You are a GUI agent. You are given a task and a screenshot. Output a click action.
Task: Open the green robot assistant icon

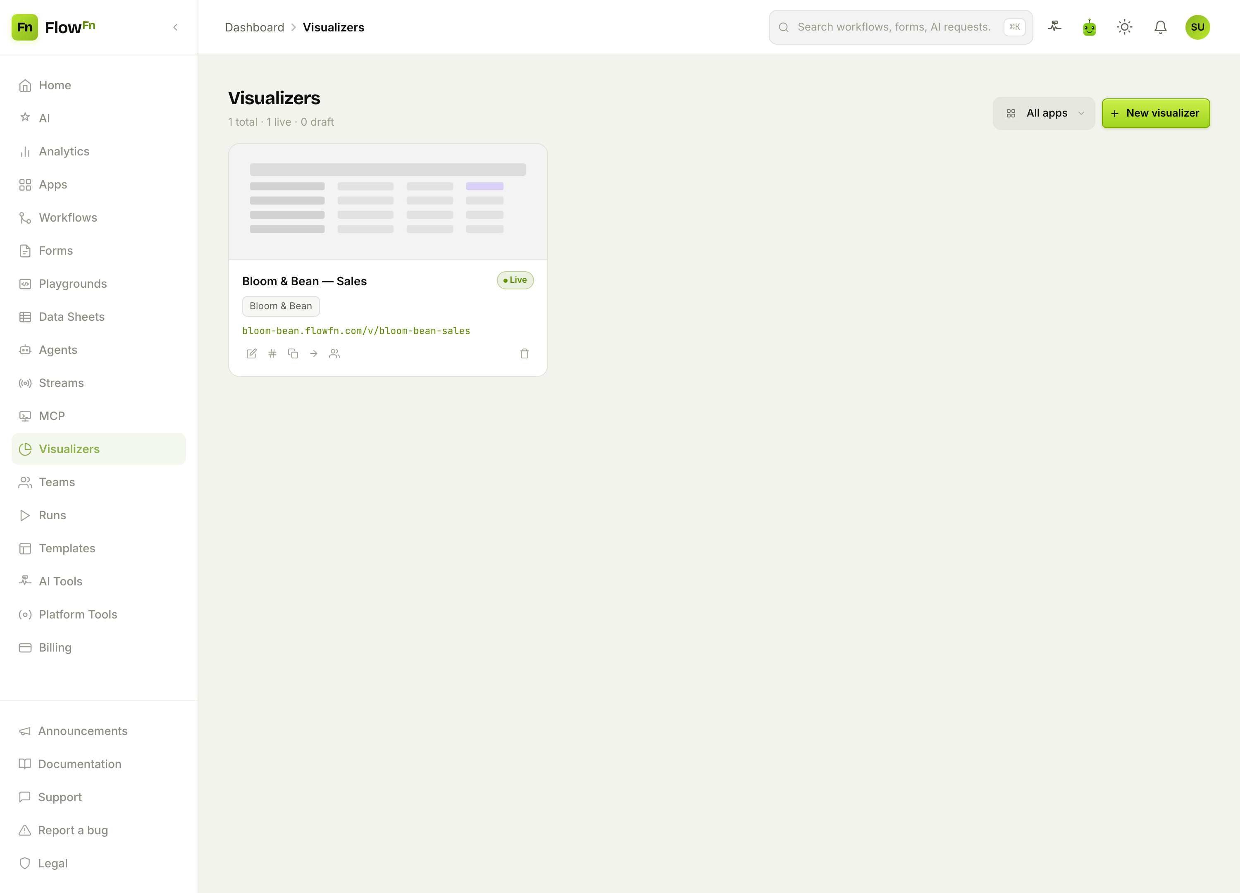point(1090,27)
